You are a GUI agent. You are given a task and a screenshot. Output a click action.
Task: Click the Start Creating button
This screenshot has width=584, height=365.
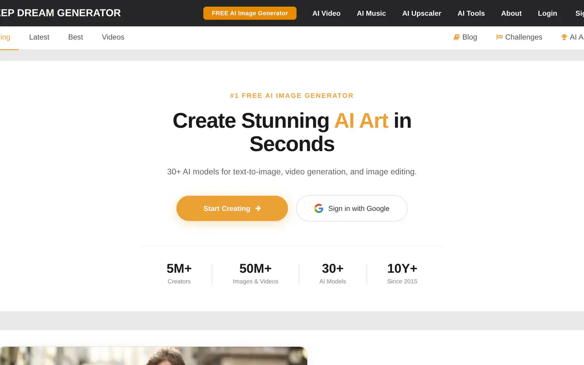pos(232,209)
